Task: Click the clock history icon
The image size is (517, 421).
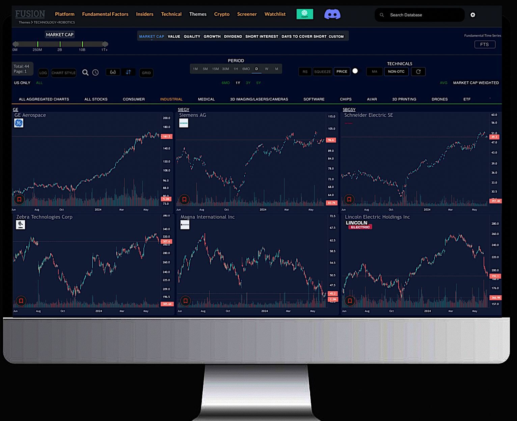Action: coord(96,73)
